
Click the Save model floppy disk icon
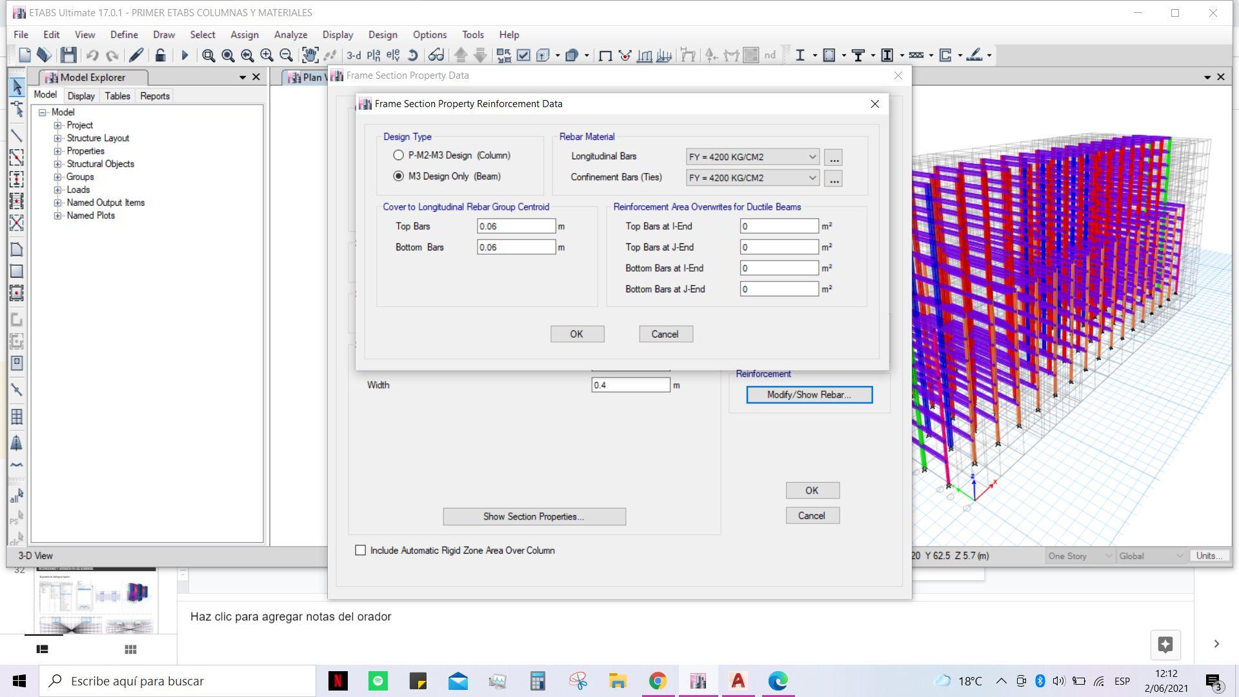68,56
